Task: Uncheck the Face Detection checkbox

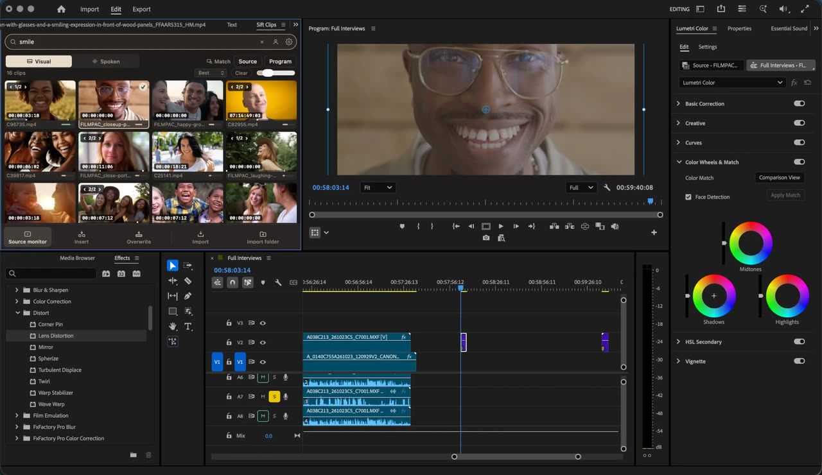Action: [688, 197]
